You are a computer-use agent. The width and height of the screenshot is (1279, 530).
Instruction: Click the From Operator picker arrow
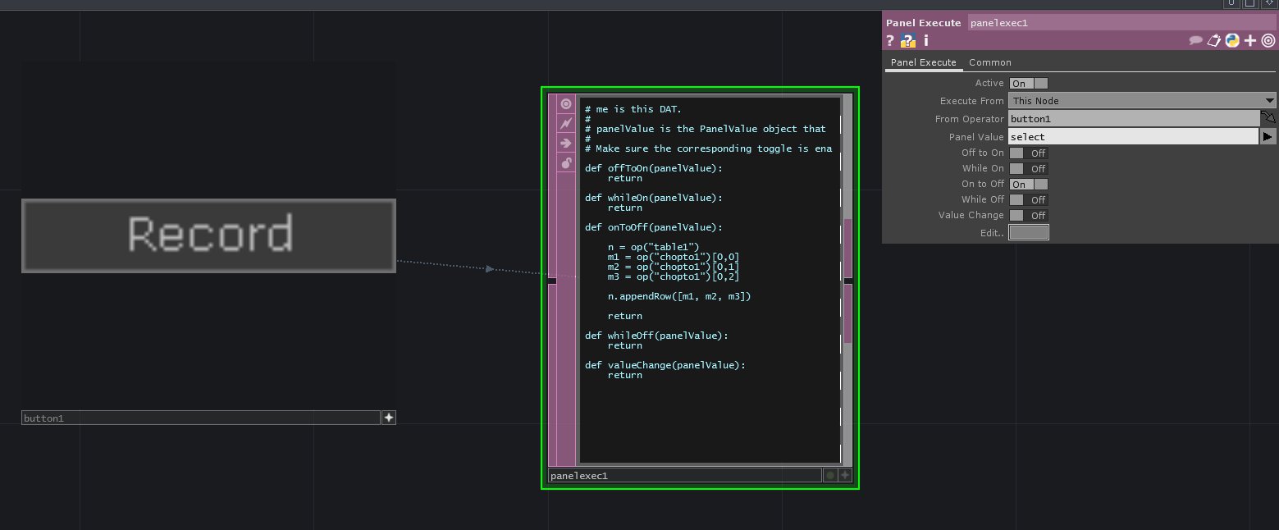pos(1268,119)
